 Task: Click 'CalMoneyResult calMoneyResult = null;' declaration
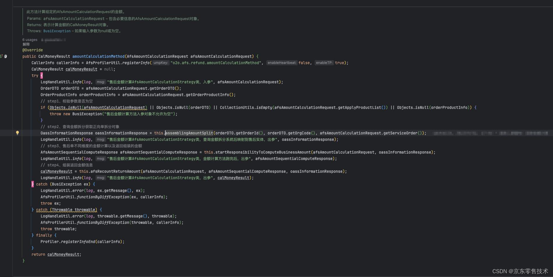pos(73,69)
